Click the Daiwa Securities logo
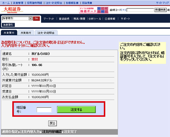The image size is (170, 137). point(12,10)
